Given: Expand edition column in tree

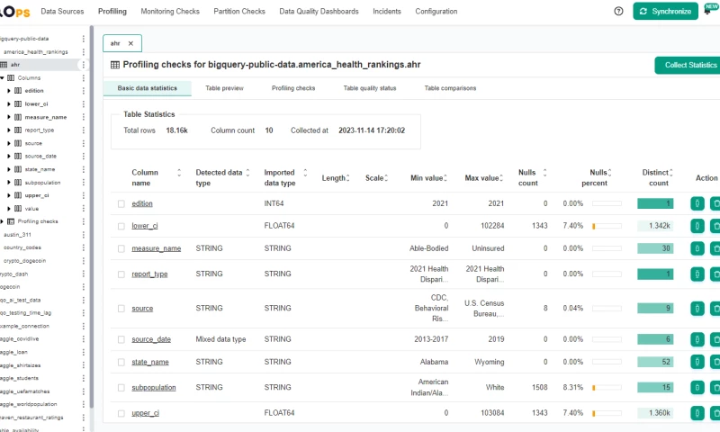Looking at the screenshot, I should [9, 91].
